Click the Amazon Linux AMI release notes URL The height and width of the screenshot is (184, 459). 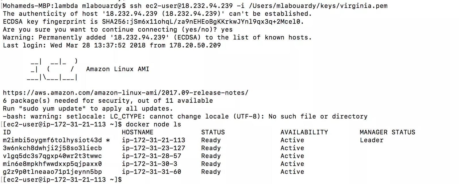click(x=125, y=93)
